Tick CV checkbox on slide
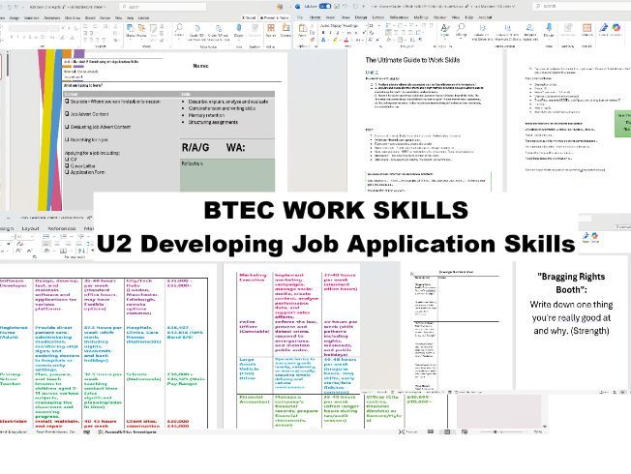The image size is (631, 474). pyautogui.click(x=67, y=160)
